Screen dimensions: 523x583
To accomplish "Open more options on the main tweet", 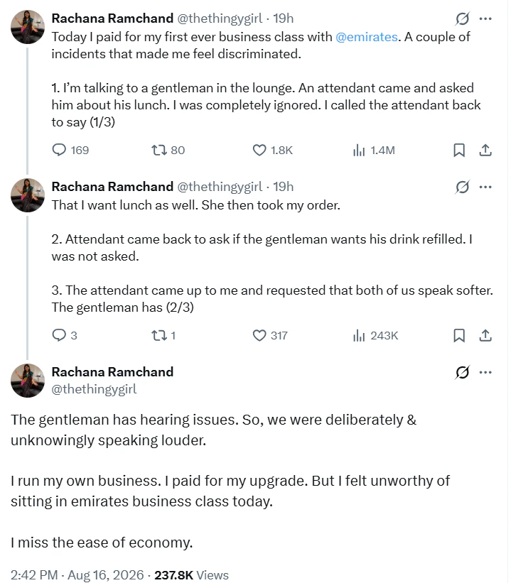I will point(485,372).
